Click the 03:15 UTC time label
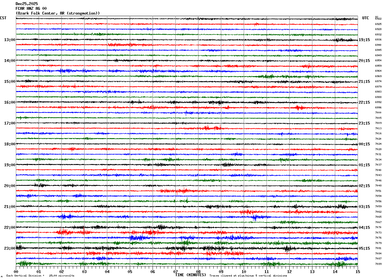The image size is (383, 280). click(364, 207)
